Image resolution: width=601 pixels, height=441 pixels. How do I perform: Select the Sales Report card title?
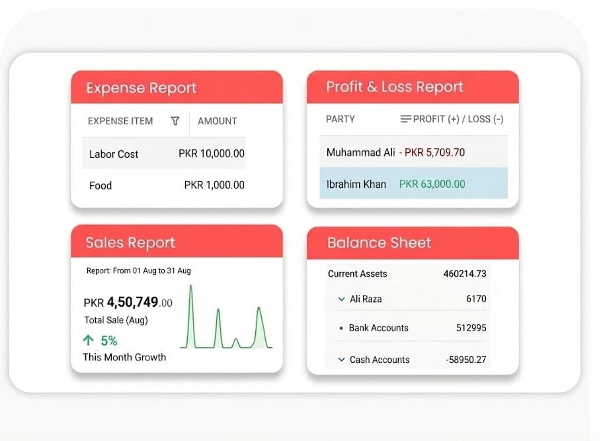click(130, 243)
